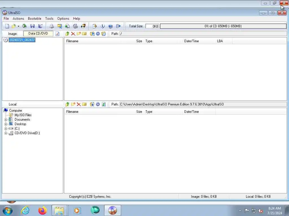Screen dimensions: 289x216
Task: Click the Save floppy disk icon
Action: click(32, 26)
